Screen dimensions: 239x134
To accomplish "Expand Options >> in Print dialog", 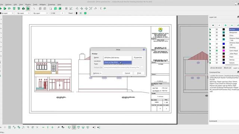I will (97, 73).
